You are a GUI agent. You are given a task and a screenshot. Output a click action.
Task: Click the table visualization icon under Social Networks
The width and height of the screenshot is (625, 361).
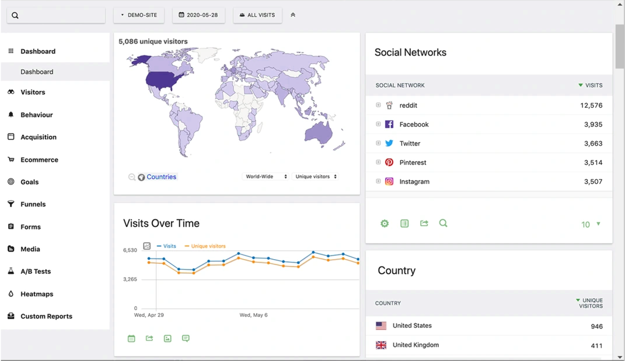tap(404, 224)
